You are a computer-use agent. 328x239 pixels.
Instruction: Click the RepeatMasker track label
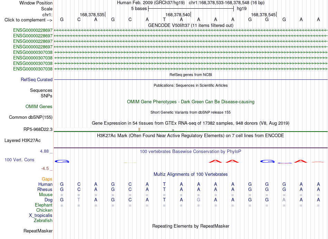click(38, 231)
